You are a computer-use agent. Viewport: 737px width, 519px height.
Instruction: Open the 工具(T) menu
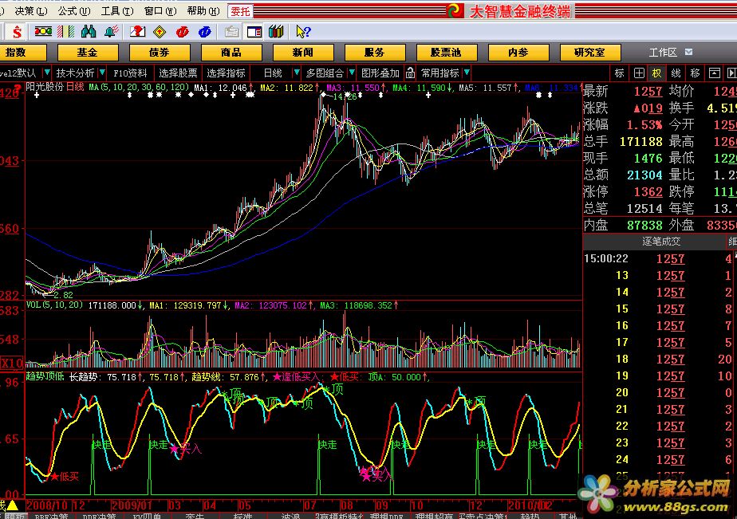(x=117, y=11)
